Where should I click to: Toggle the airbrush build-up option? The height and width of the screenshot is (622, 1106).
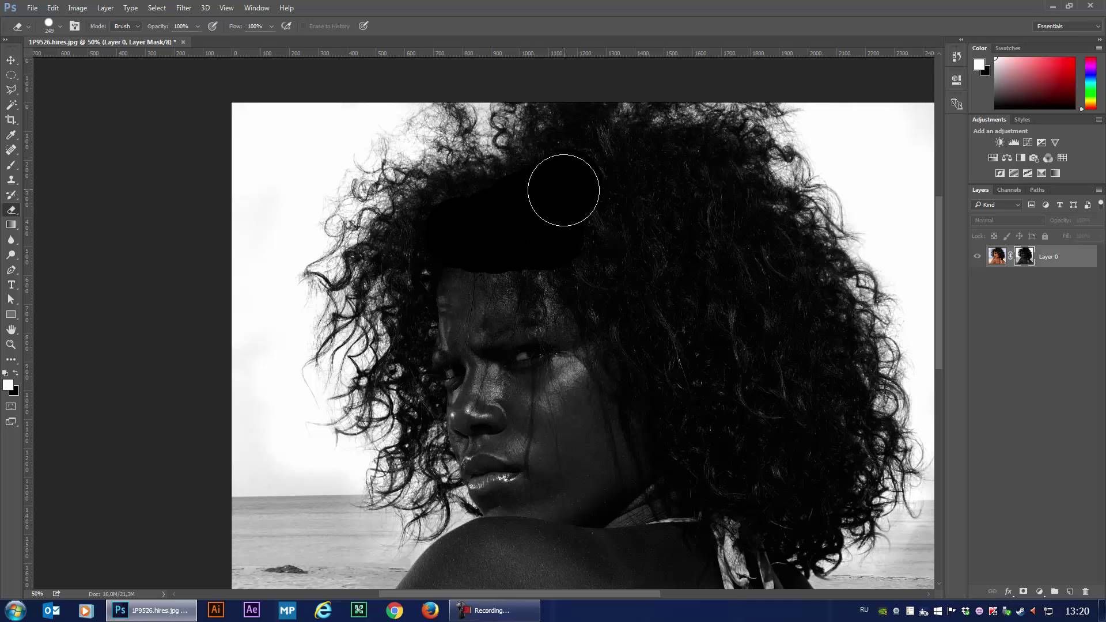pos(286,26)
